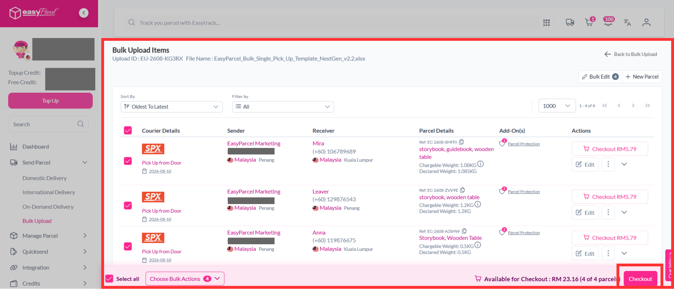This screenshot has height=289, width=674.
Task: Expand the Integration menu
Action: tap(85, 268)
